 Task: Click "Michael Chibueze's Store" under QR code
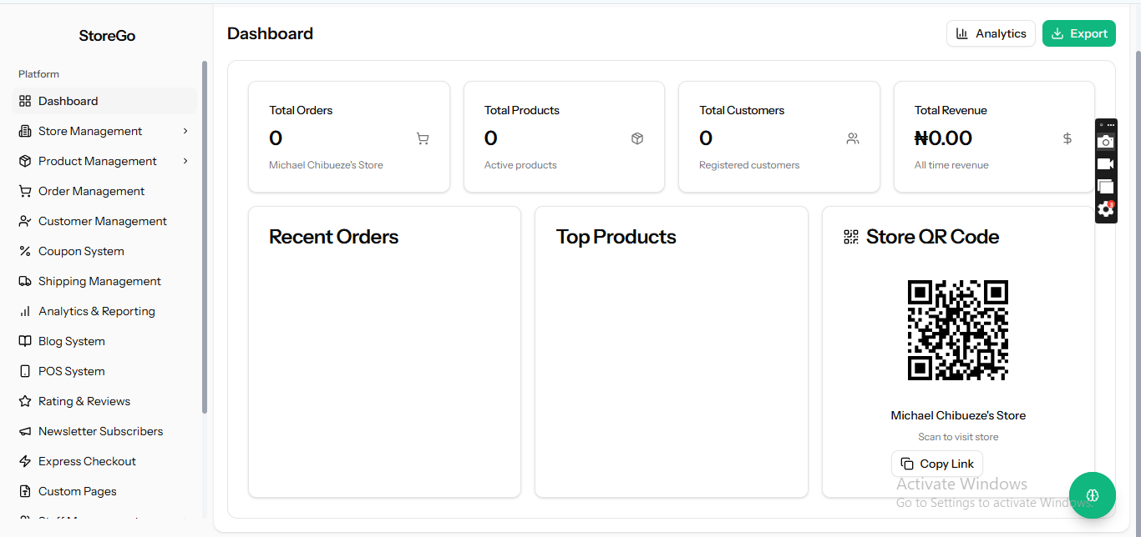click(x=958, y=415)
